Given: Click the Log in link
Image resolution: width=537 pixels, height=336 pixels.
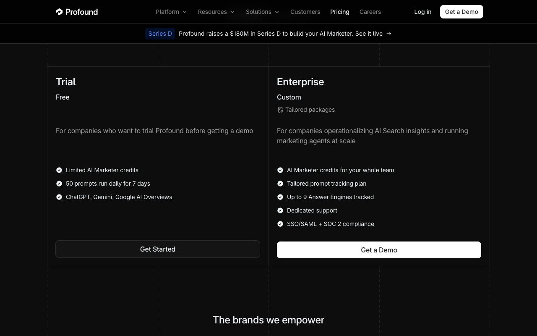Looking at the screenshot, I should [422, 12].
